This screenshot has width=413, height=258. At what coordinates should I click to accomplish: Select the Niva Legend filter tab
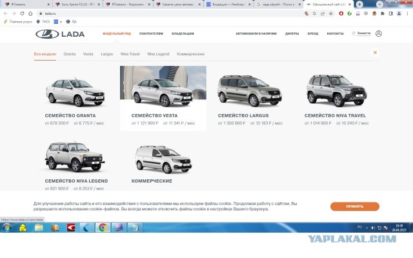pos(158,54)
